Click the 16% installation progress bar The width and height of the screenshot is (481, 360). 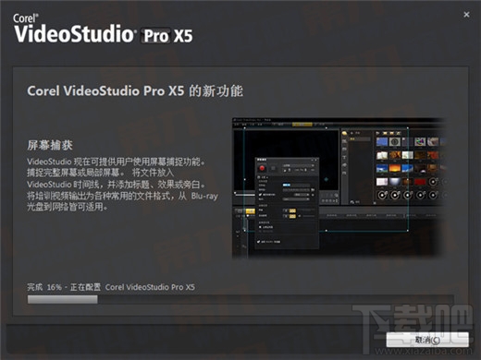(x=240, y=299)
